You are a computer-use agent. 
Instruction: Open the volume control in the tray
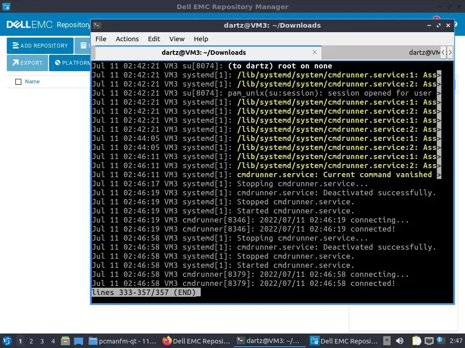(400, 341)
